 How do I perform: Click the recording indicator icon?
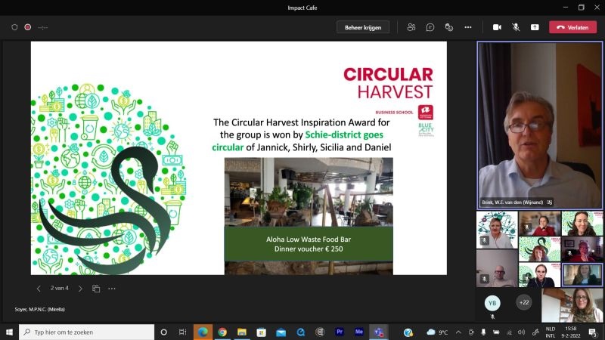pos(28,27)
